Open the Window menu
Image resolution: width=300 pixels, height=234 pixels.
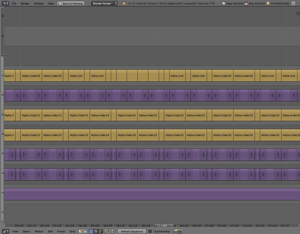point(39,4)
